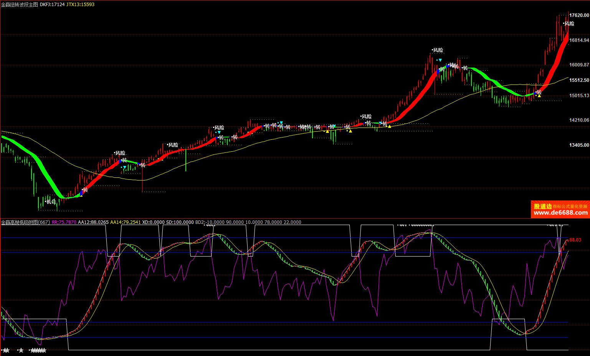The height and width of the screenshot is (356, 590).
Task: Click the DKFJ:17124 indicator value
Action: [52, 5]
